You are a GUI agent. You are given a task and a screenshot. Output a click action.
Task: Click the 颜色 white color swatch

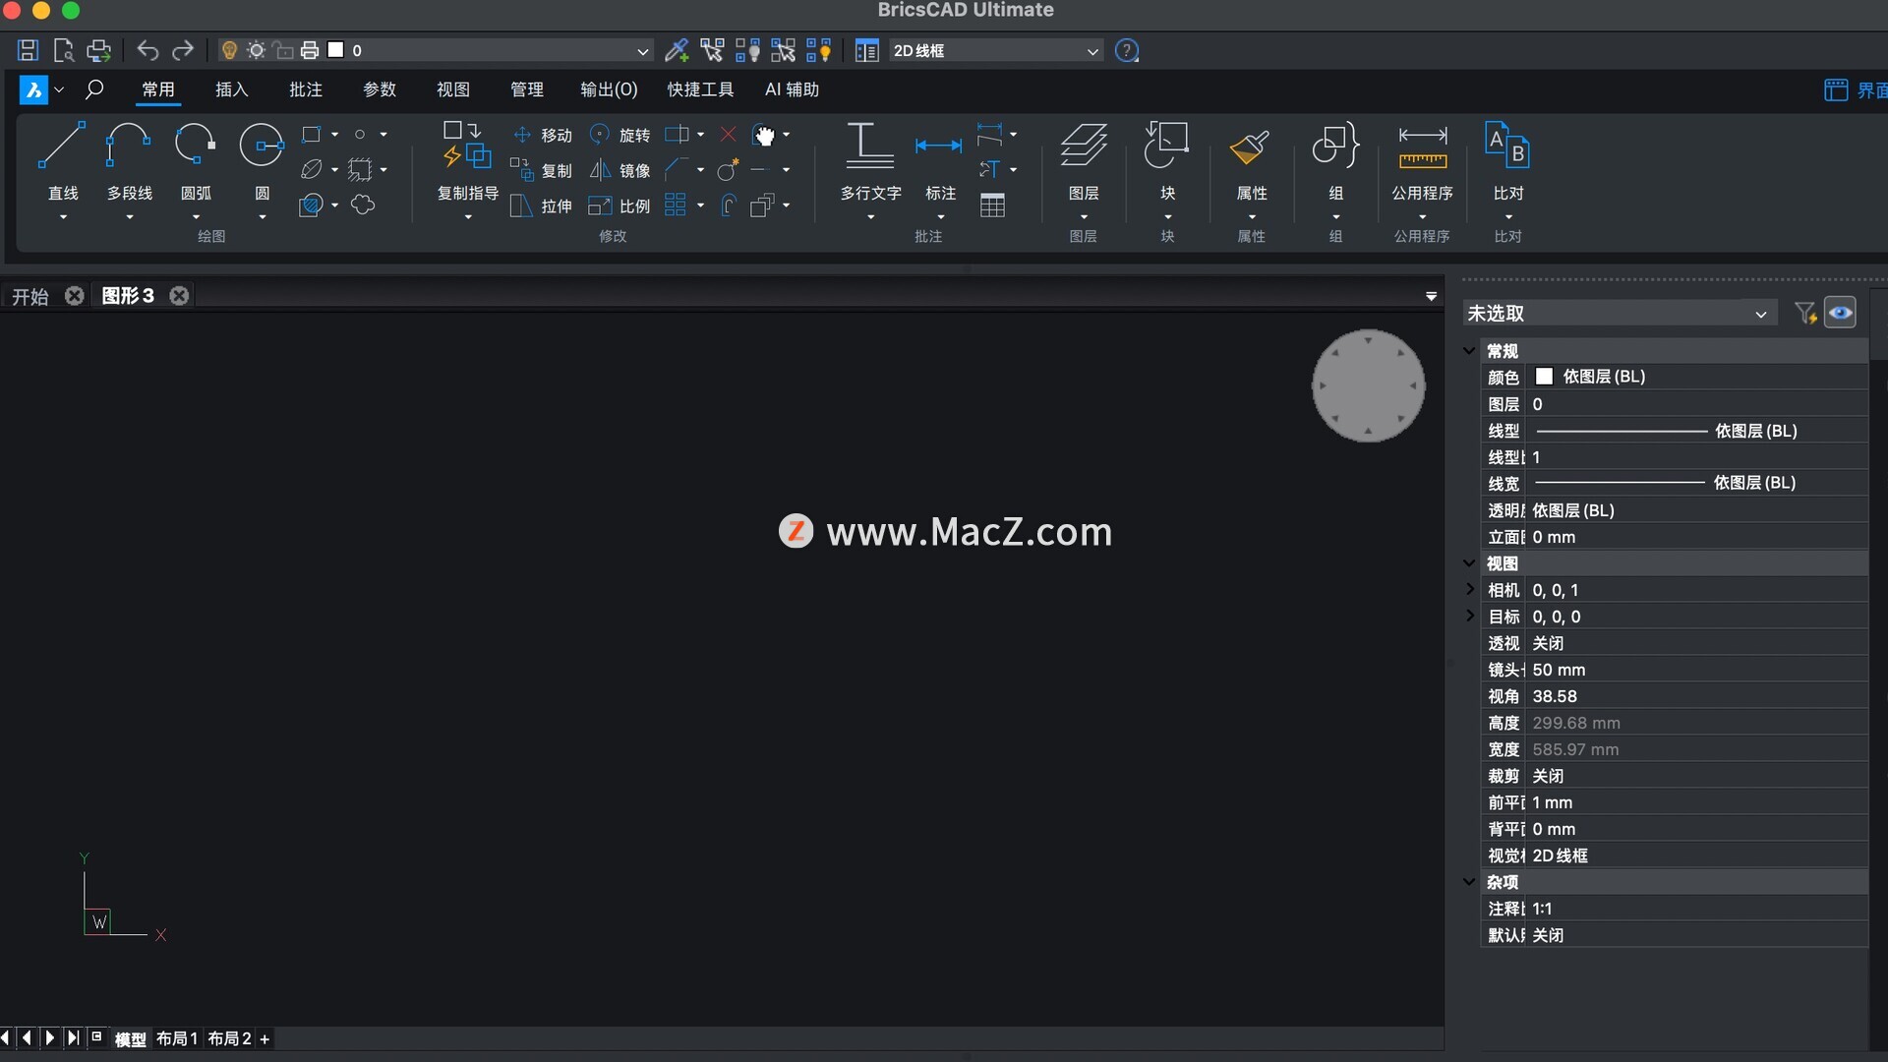[x=1544, y=377]
